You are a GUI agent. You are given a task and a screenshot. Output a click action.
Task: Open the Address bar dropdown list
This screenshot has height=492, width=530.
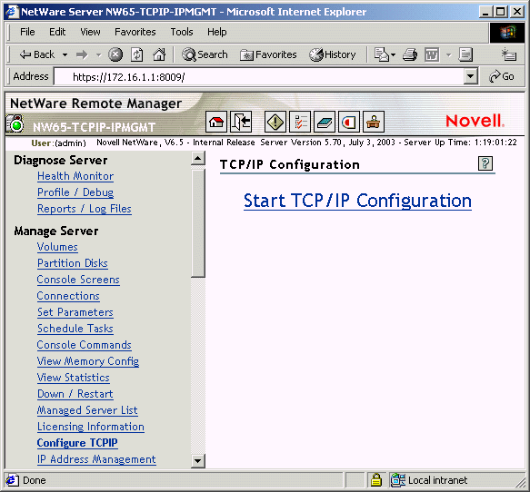tap(470, 76)
